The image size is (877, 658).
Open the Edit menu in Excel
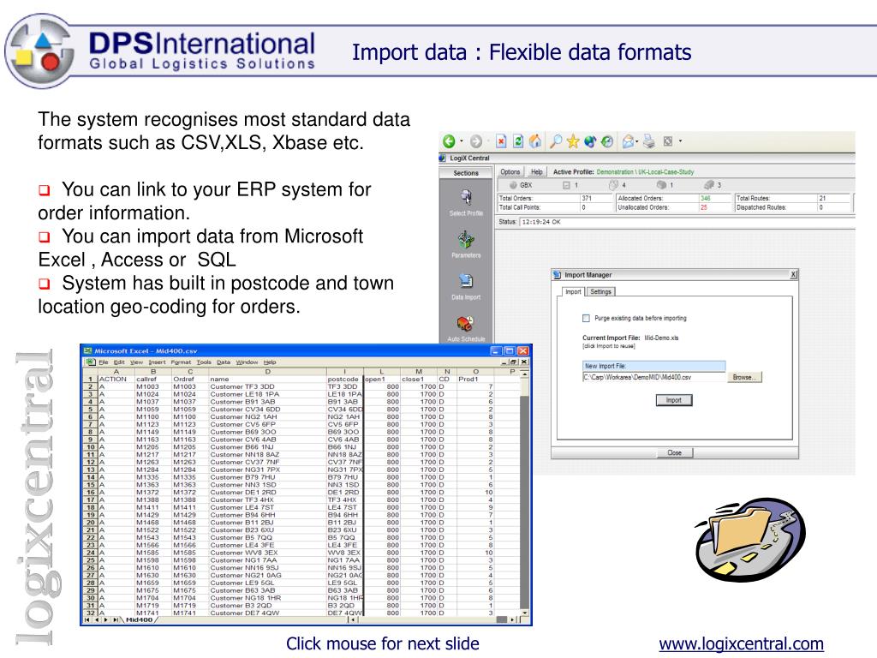pos(119,362)
